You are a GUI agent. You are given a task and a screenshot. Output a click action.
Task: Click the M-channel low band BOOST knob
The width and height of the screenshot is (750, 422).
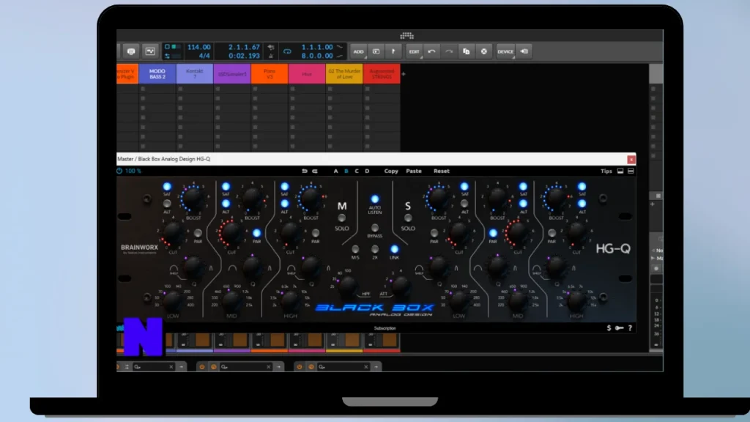(x=193, y=199)
